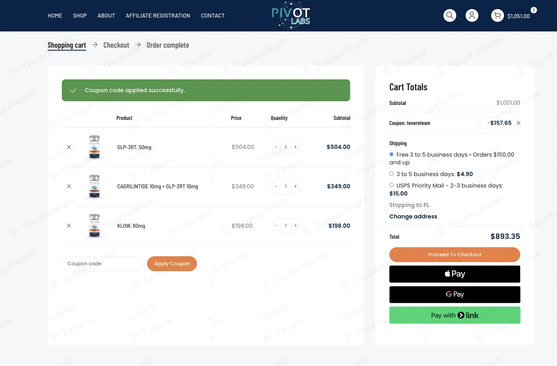Screen dimensions: 557x366
Task: Click GLP-3RT, 50mg quantity field
Action: (x=286, y=147)
